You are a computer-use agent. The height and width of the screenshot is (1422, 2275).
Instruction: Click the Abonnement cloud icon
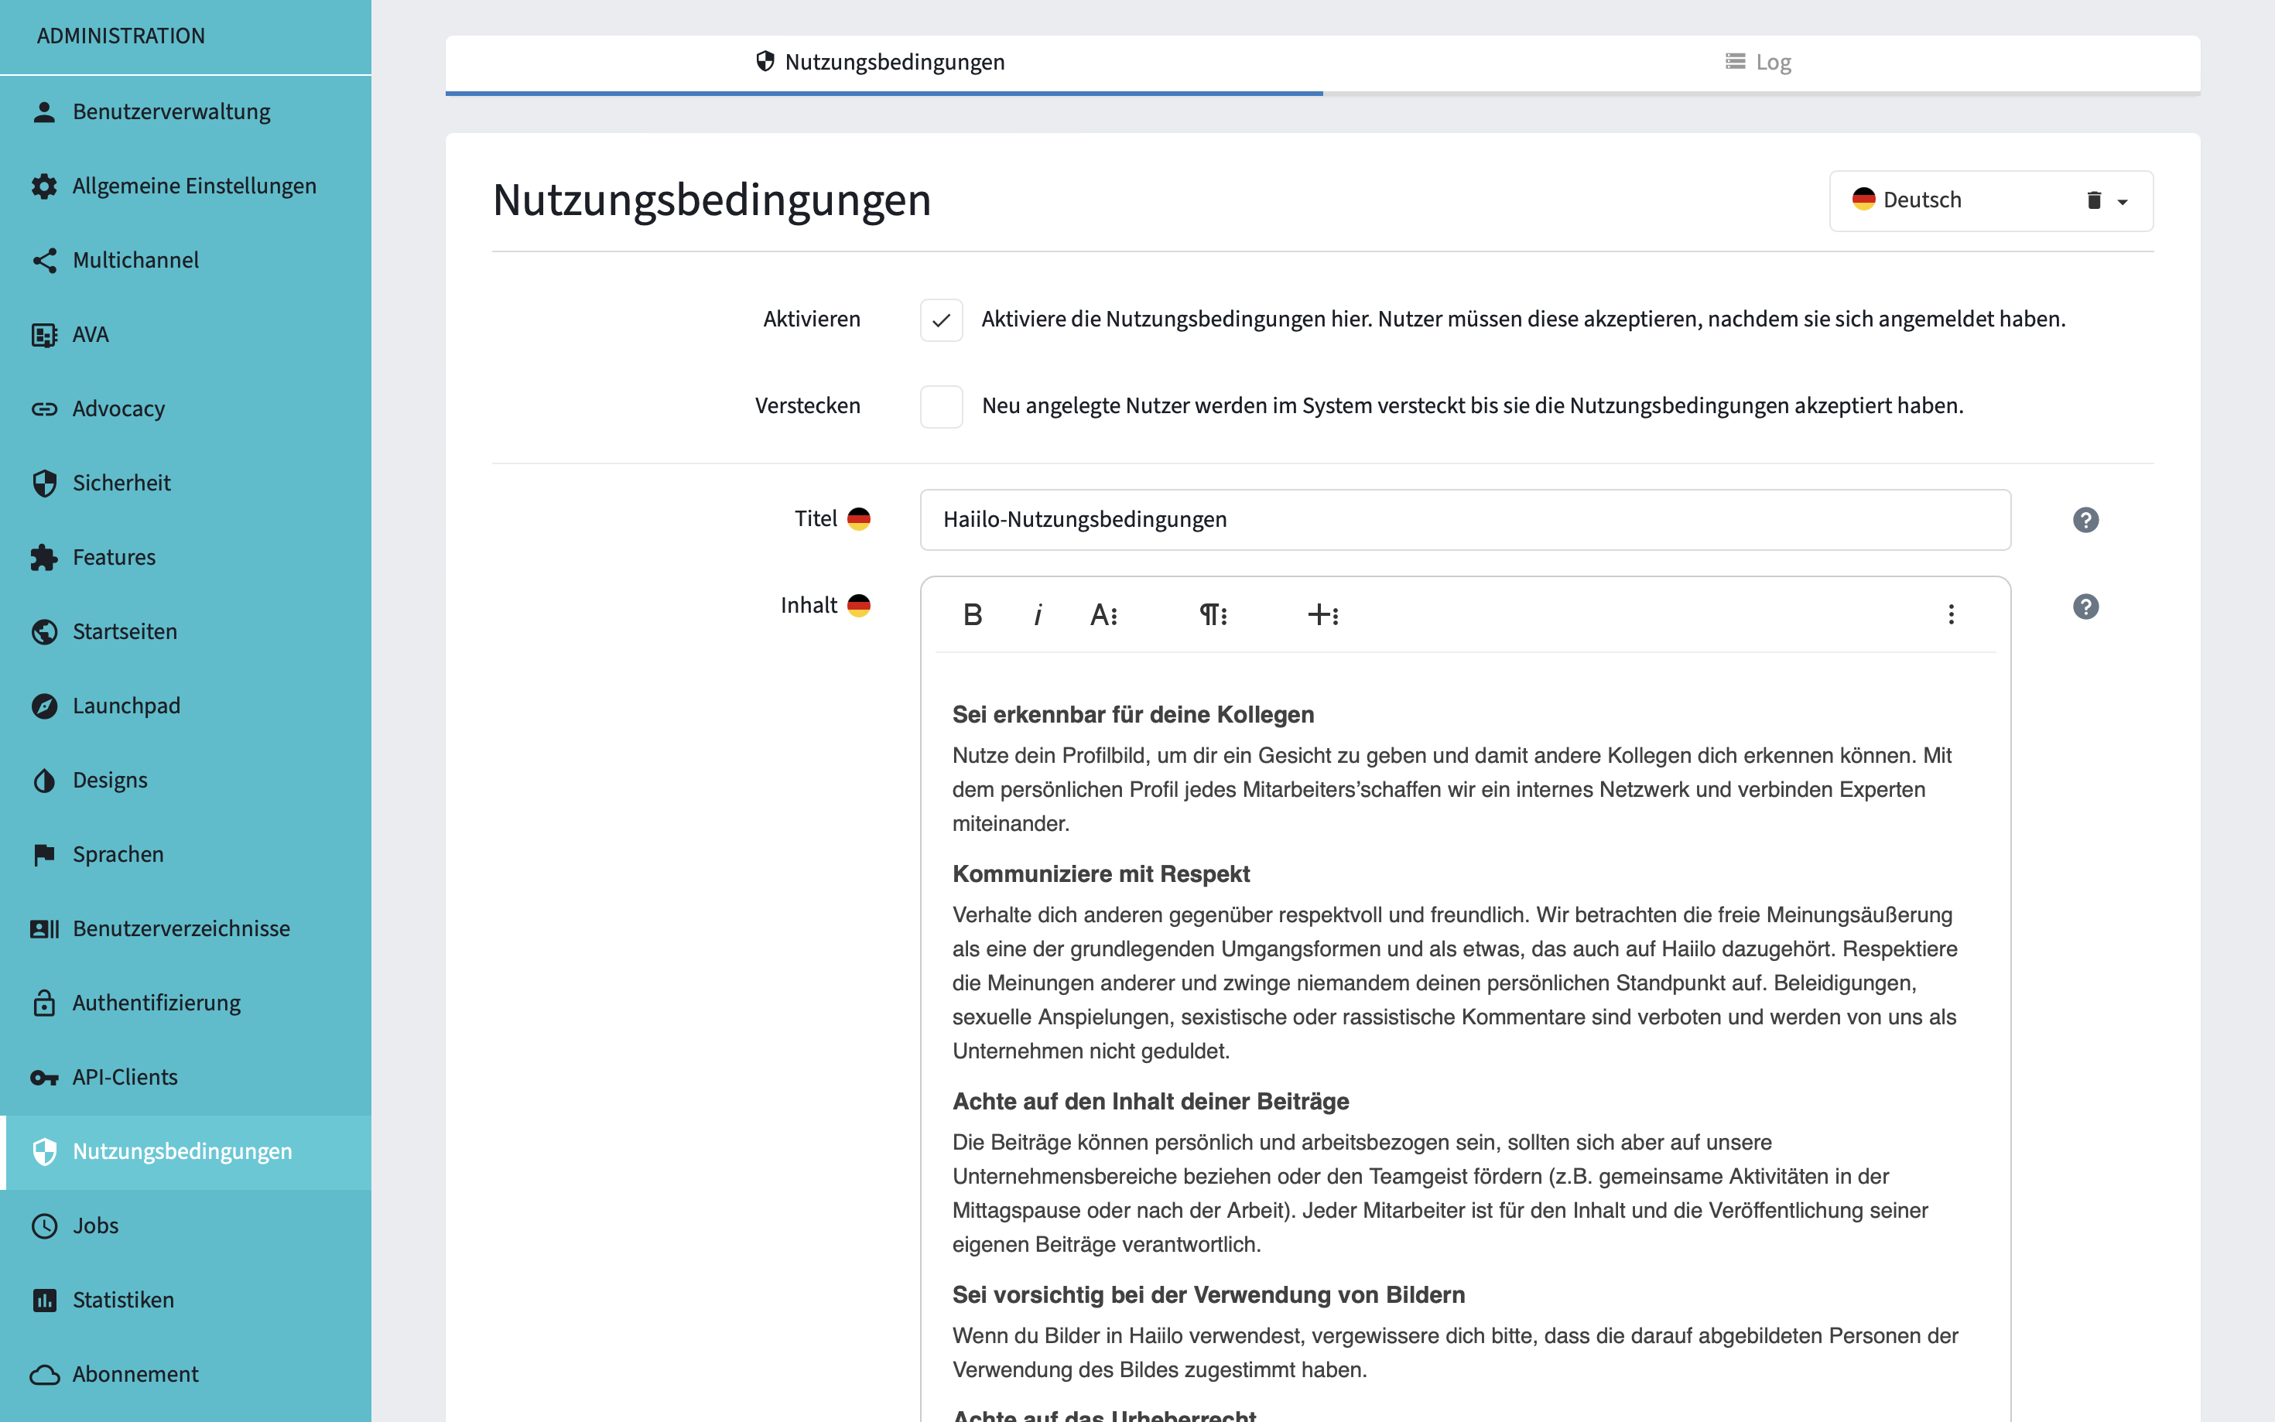tap(44, 1375)
